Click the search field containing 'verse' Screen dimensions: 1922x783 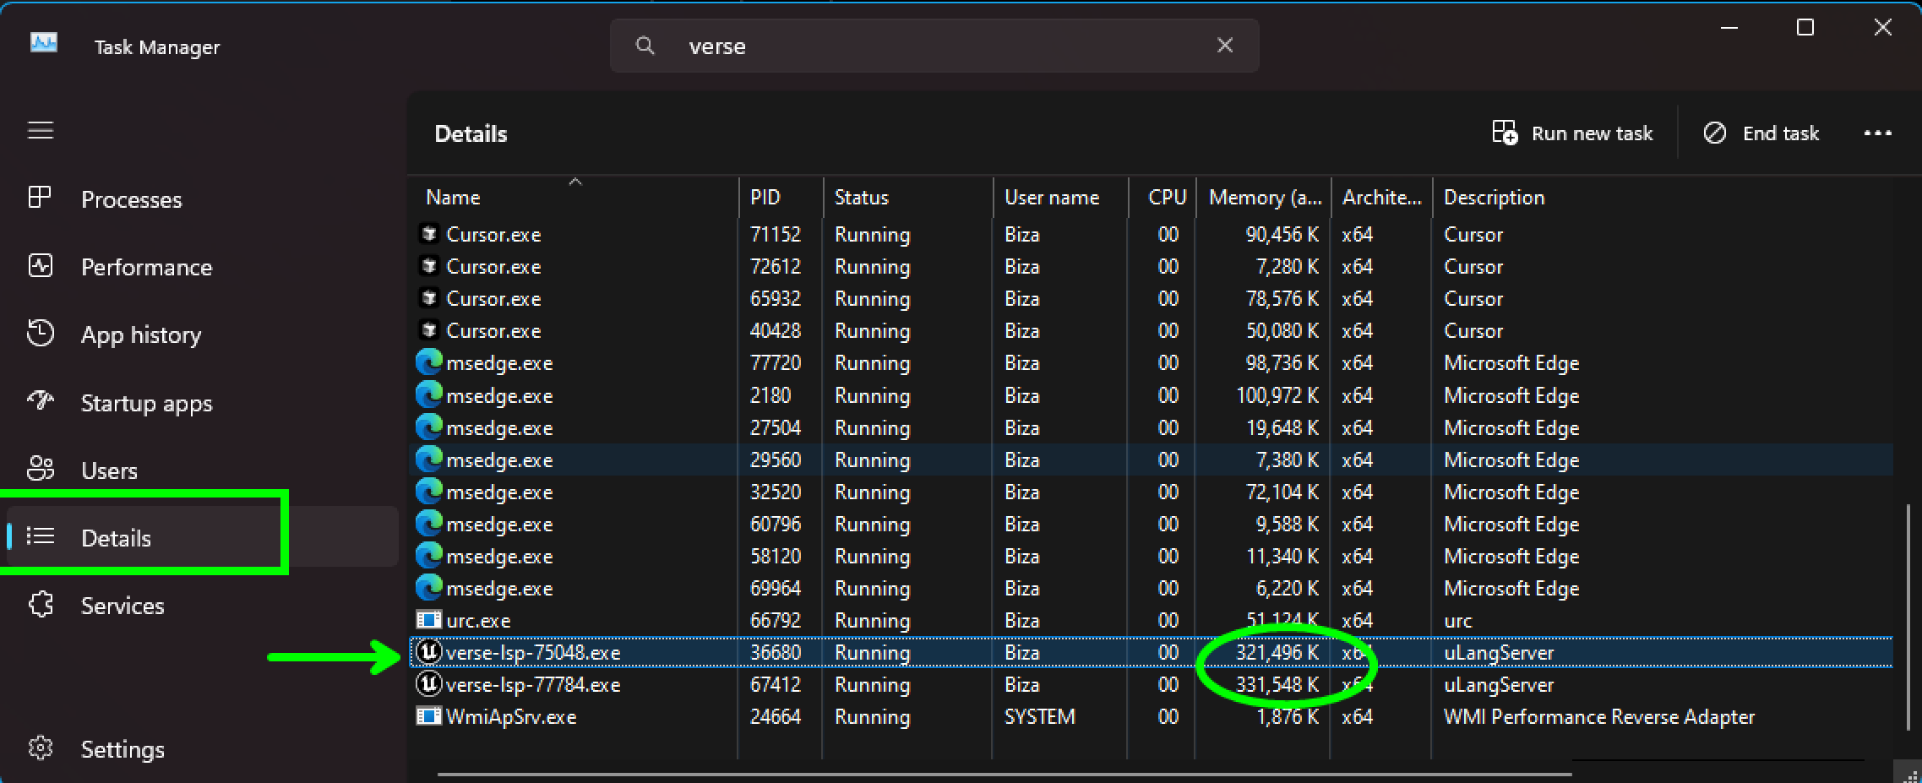[929, 46]
